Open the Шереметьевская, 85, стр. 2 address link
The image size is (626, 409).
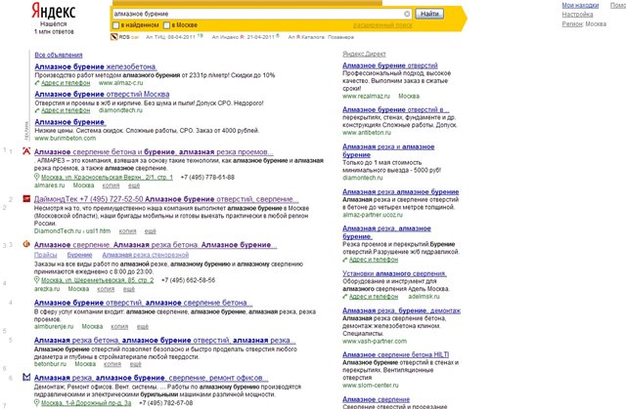tap(98, 280)
